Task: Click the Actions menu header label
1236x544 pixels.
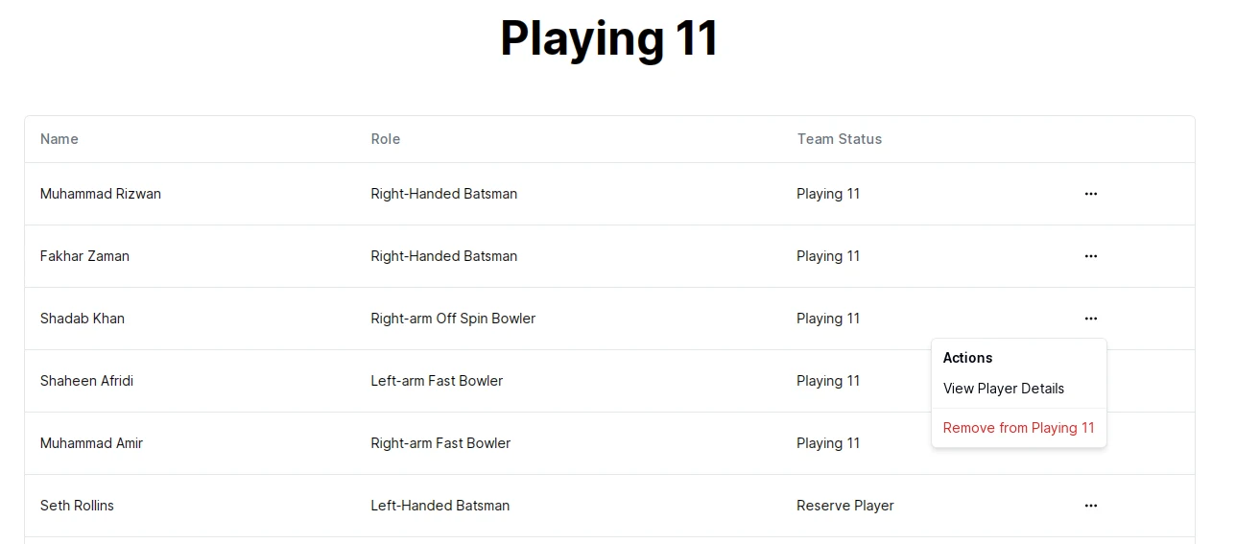Action: 967,358
